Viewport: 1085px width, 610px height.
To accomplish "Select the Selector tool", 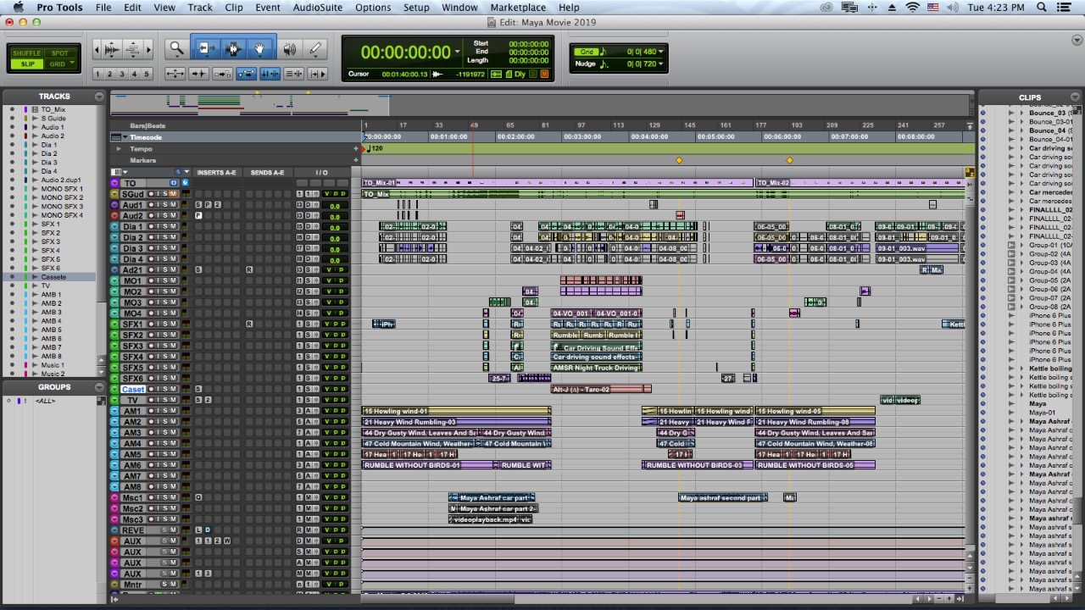I will pyautogui.click(x=233, y=49).
